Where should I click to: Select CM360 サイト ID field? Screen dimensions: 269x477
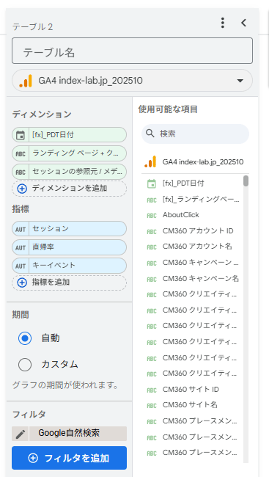coord(191,390)
